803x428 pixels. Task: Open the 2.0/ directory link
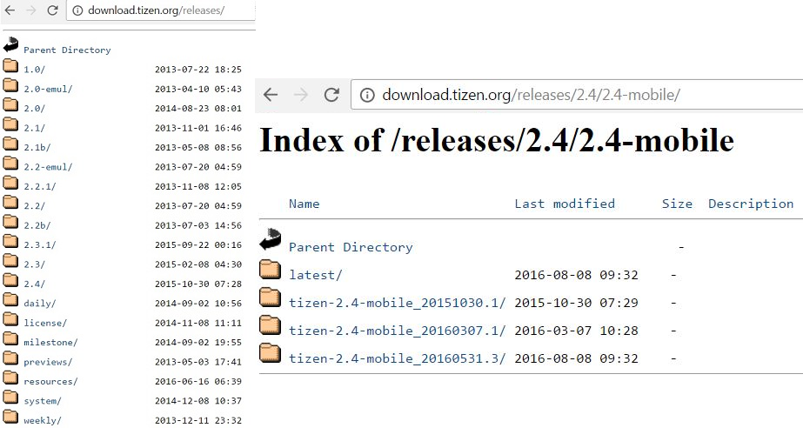point(34,109)
